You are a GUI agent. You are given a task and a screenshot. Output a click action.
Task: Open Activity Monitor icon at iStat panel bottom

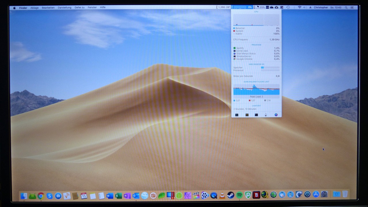pos(237,115)
